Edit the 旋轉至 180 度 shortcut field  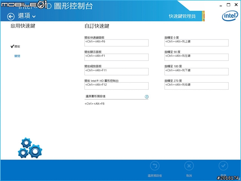click(197, 72)
